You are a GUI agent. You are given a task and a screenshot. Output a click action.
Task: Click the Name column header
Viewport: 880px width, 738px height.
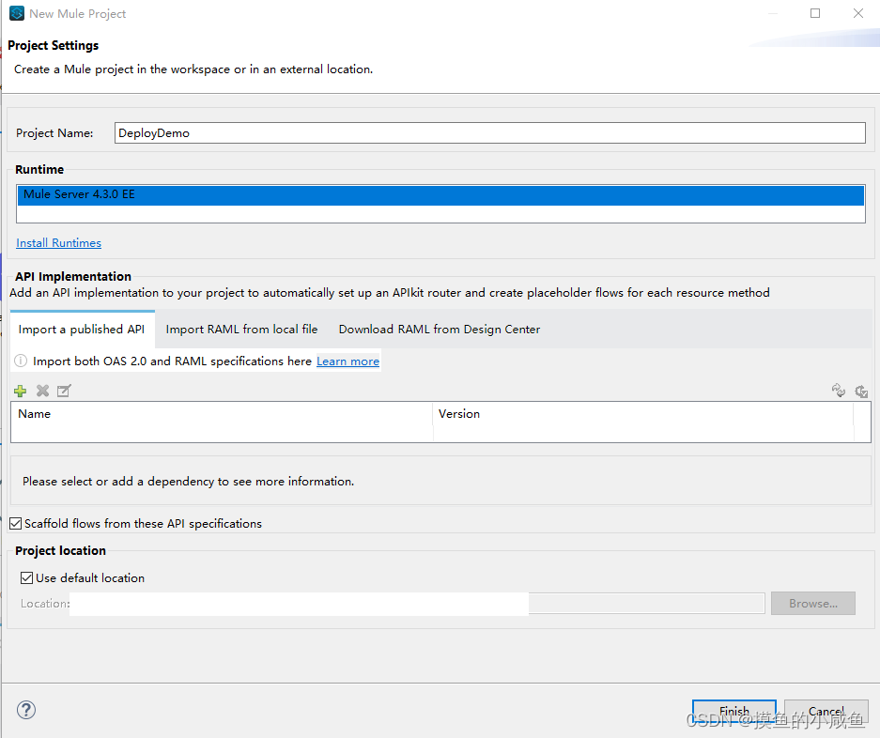pos(222,414)
